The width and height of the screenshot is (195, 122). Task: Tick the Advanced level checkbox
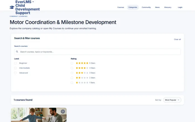15,73
